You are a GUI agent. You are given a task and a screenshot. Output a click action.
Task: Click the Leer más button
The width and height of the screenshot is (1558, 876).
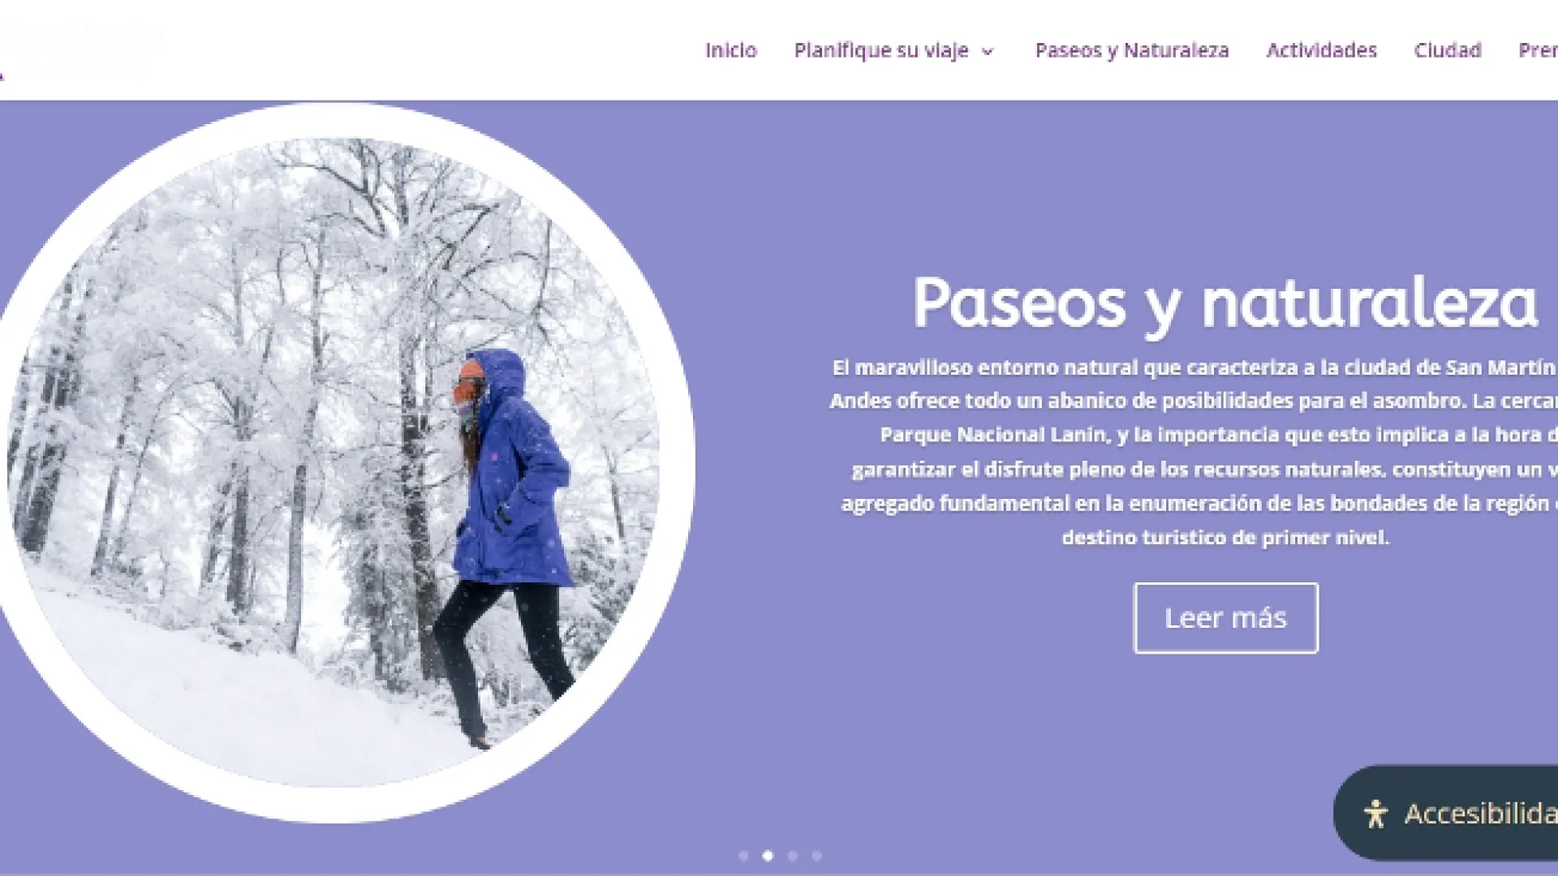pos(1226,618)
